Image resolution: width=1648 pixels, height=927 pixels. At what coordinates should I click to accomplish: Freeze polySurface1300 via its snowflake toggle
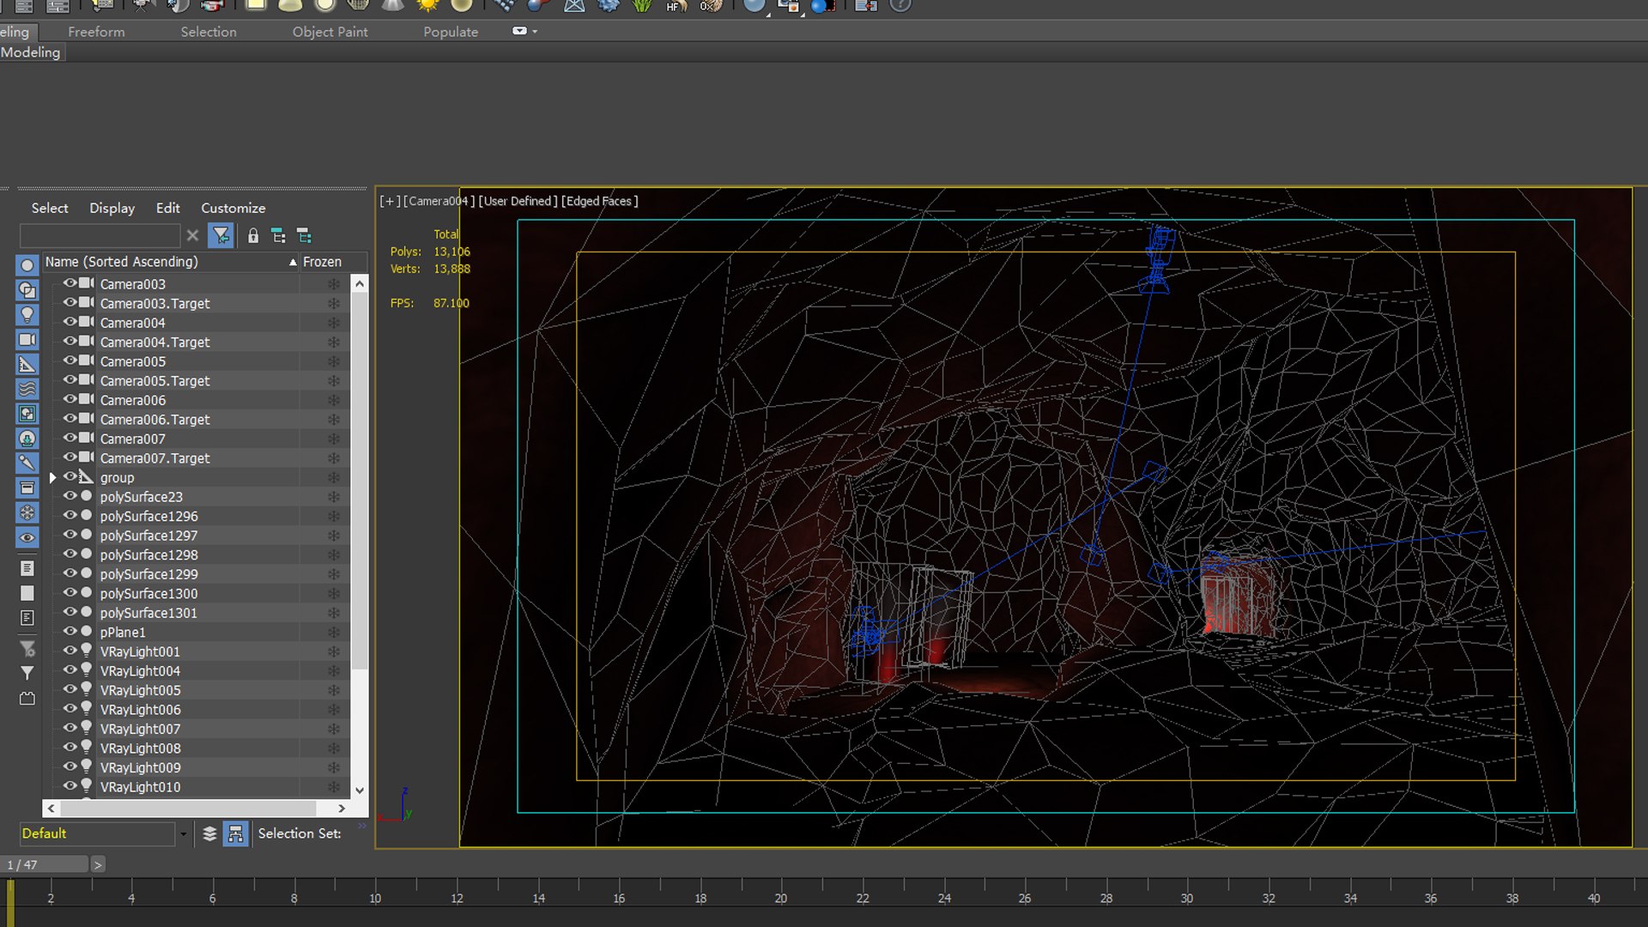pos(334,593)
